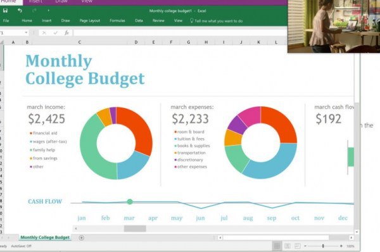
Task: Switch to Page Layout view icon in status bar
Action: (288, 246)
